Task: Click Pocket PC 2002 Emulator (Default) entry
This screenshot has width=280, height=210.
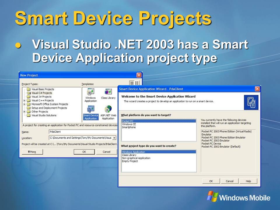Action: [x=221, y=147]
